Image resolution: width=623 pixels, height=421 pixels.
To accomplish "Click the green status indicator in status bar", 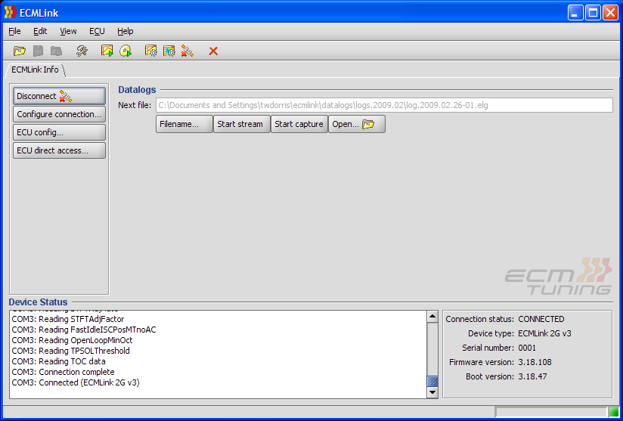I will 613,412.
